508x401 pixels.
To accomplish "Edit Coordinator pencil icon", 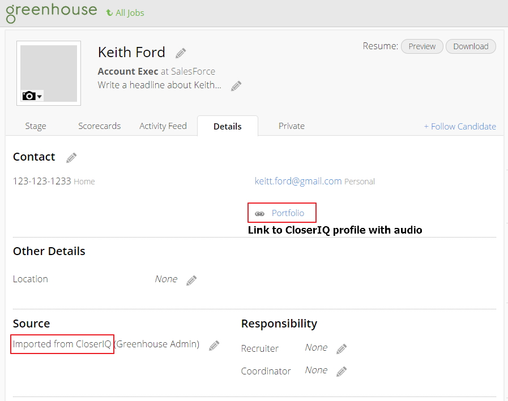I will click(341, 372).
